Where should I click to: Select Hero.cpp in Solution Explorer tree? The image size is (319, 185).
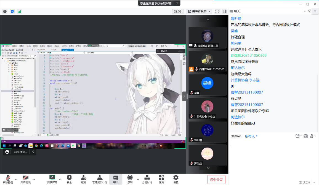tap(17, 80)
